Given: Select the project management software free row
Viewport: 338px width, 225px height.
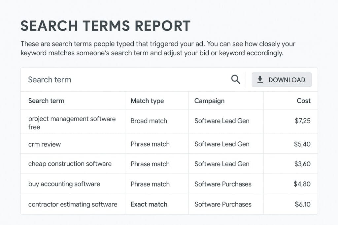Looking at the screenshot, I should [x=73, y=121].
